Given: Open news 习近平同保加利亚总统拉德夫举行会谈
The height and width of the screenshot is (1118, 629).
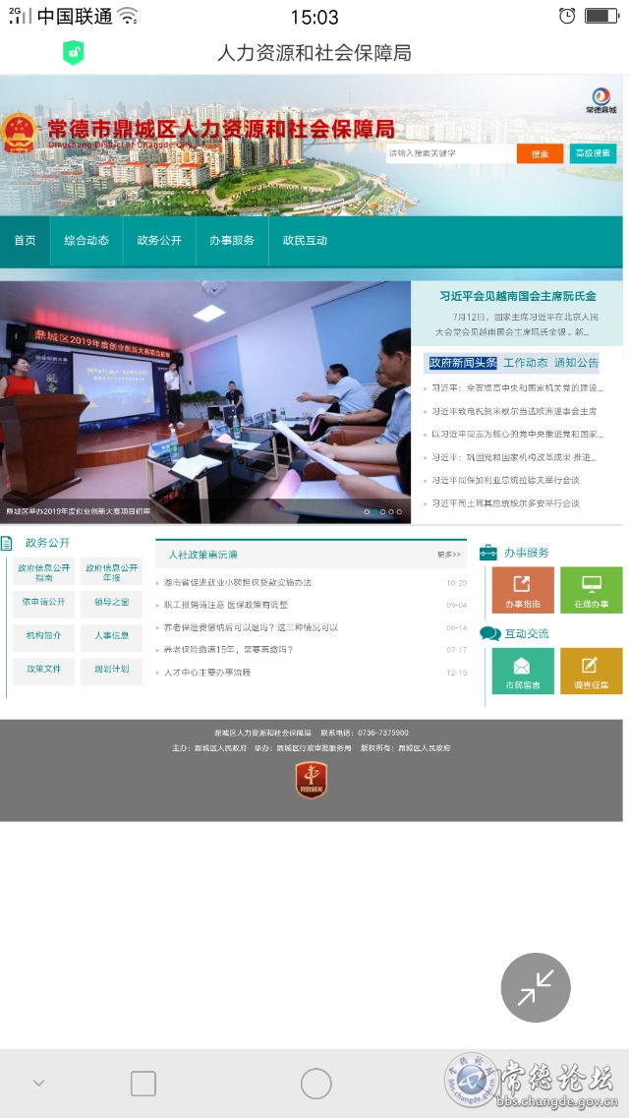Looking at the screenshot, I should [x=506, y=481].
